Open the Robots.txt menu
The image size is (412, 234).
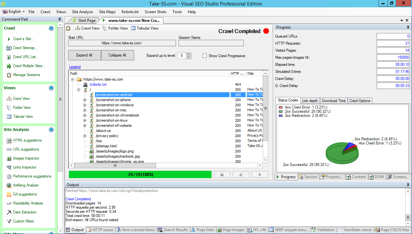tap(130, 12)
